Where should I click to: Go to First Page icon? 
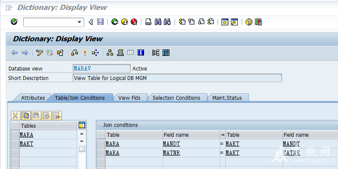[182, 22]
